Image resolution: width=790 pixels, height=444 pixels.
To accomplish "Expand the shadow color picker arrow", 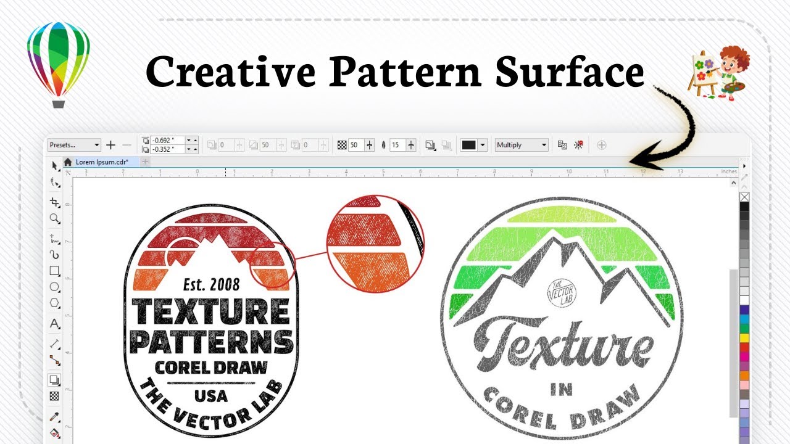I will (483, 145).
